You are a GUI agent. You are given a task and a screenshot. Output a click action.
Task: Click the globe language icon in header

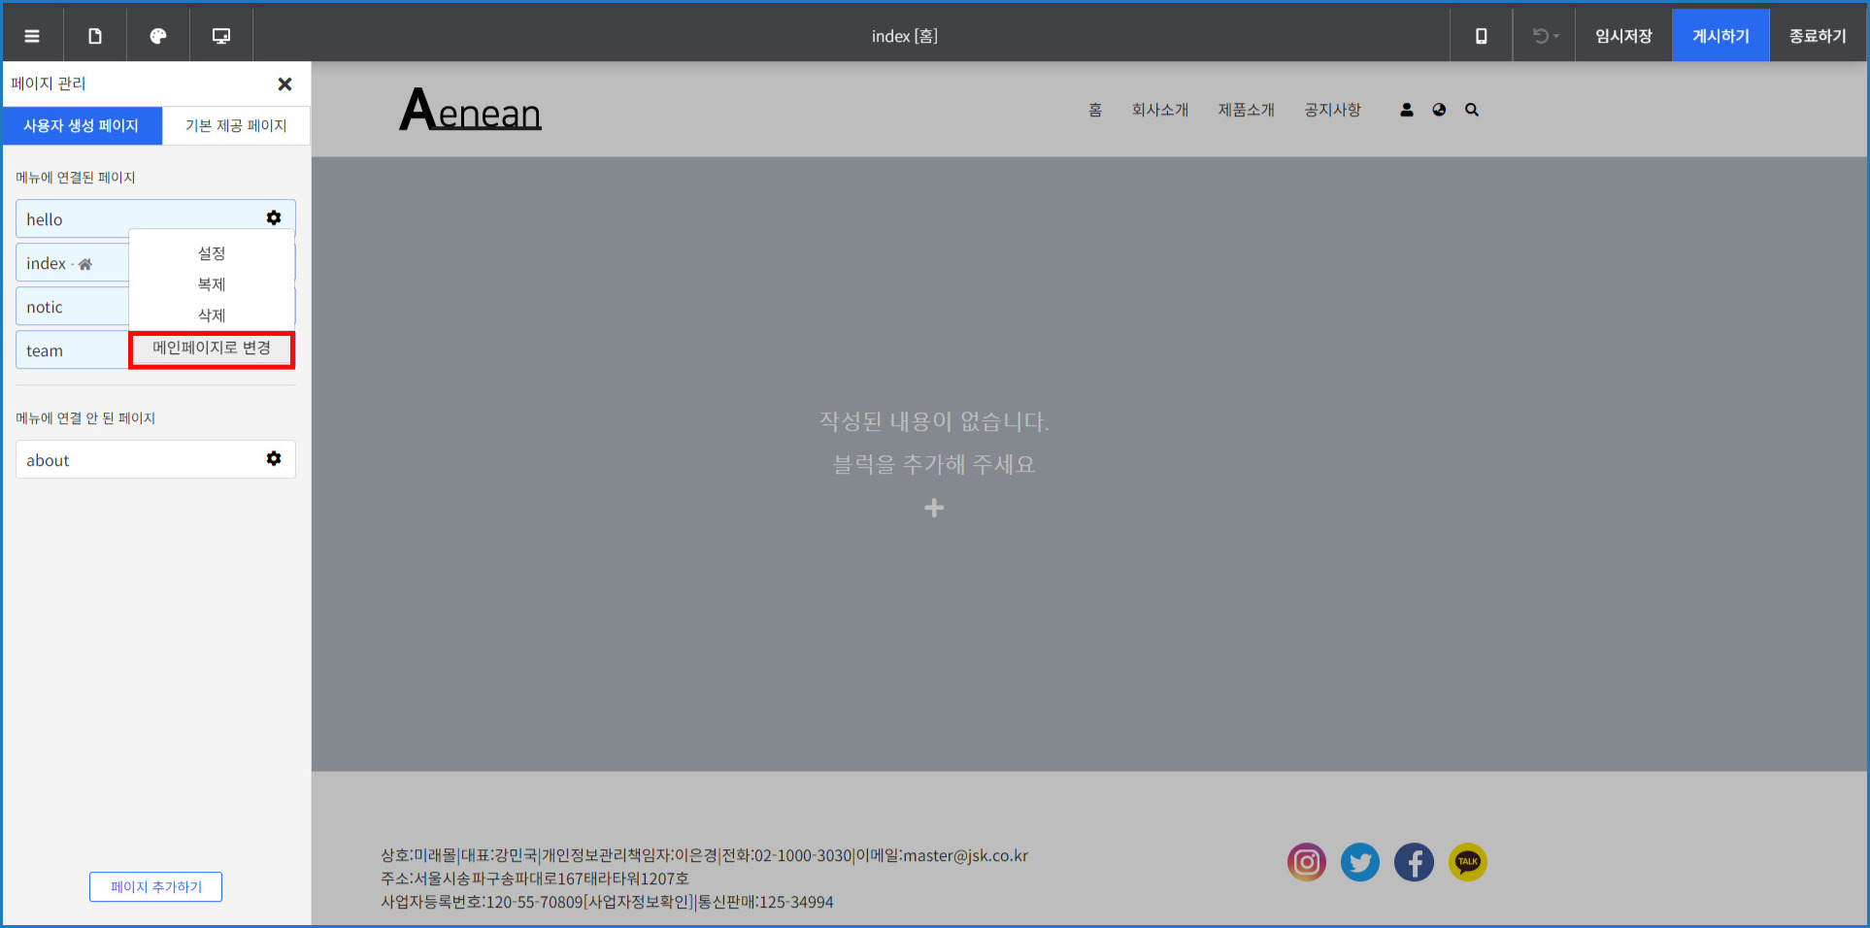tap(1439, 111)
